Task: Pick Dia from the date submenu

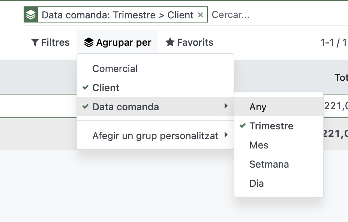Action: [x=256, y=183]
